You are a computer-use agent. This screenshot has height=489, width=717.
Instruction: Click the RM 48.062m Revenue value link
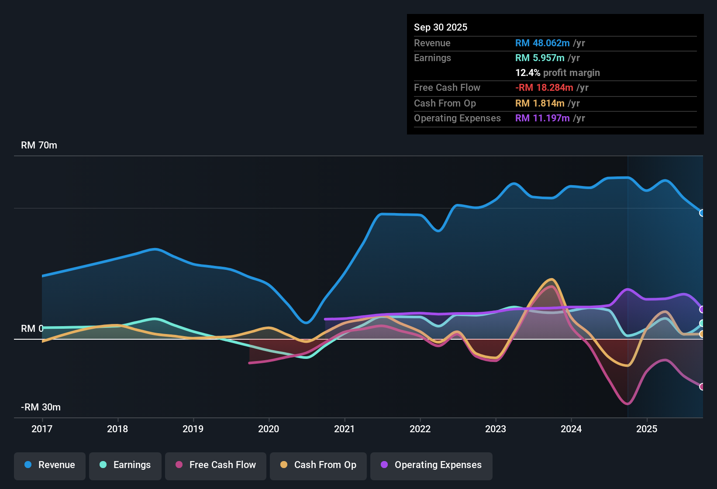click(542, 43)
